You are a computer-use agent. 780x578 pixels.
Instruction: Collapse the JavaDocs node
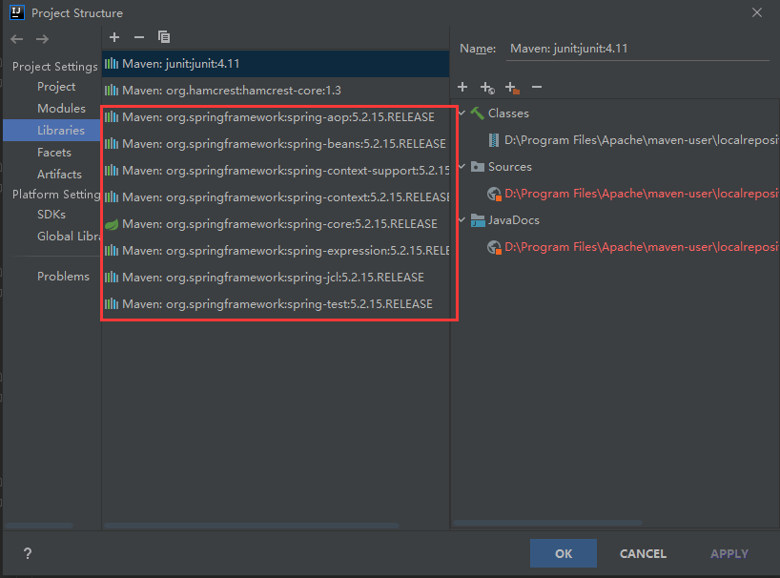coord(462,219)
